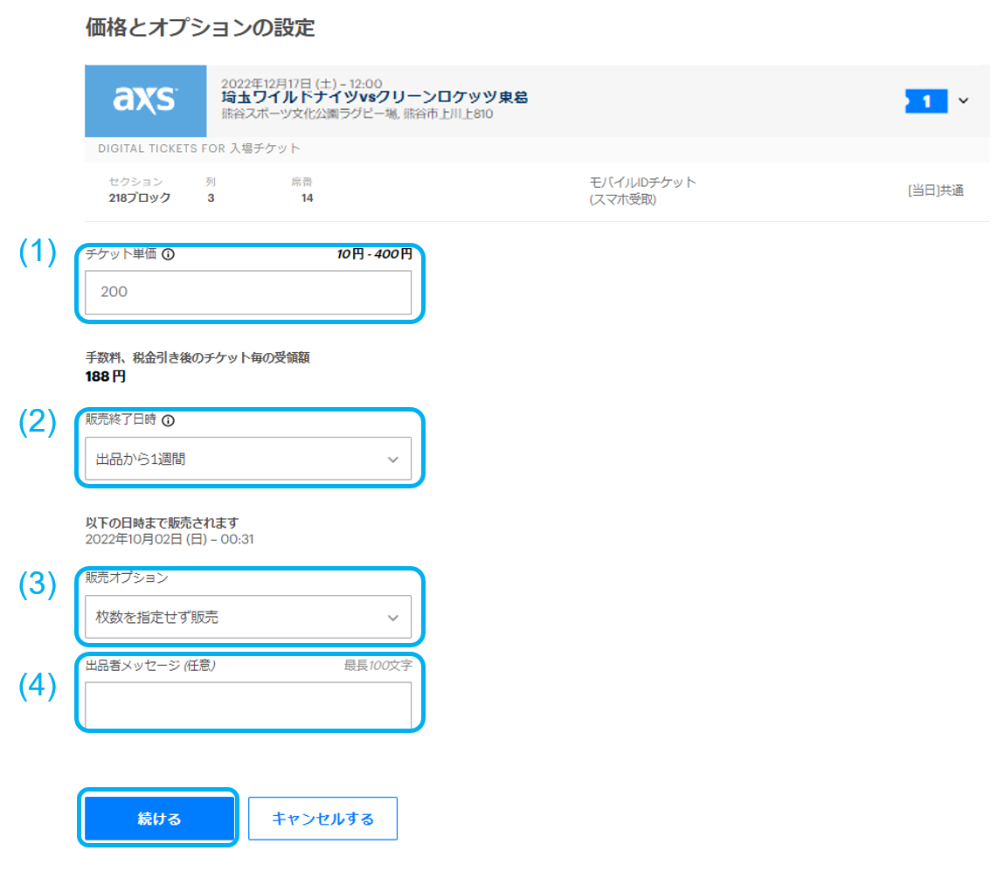Click info icon beside チケット単価
Viewport: 1005px width, 892px height.
point(169,255)
